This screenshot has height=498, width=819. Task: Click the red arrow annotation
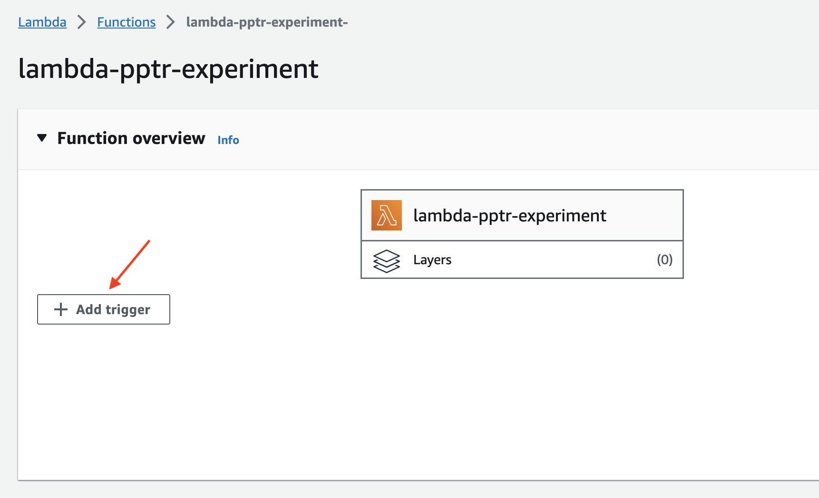tap(129, 265)
